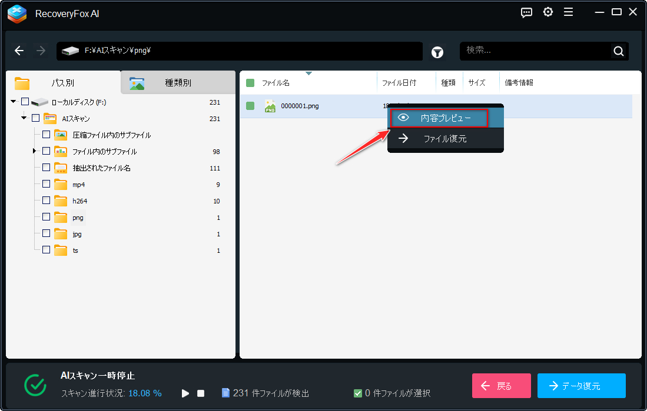
Task: Click the h264 folder icon
Action: (x=61, y=201)
